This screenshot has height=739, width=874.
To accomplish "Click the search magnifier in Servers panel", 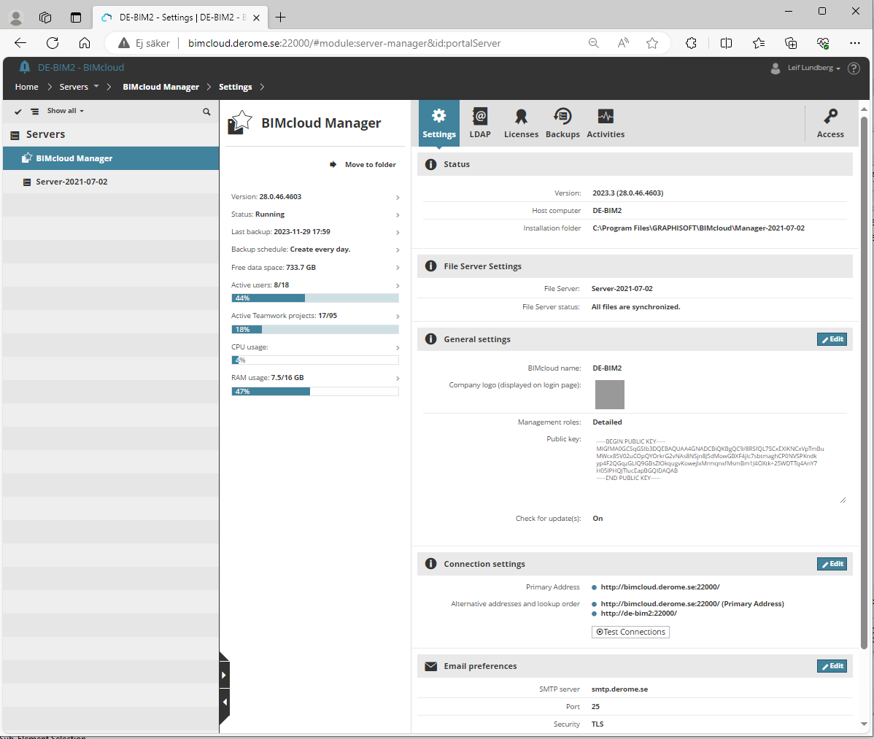I will click(206, 112).
